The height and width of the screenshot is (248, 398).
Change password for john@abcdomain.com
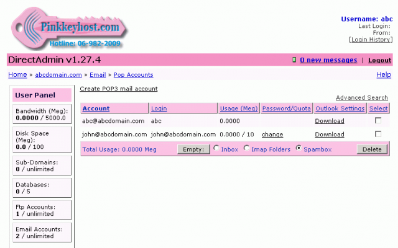coord(272,135)
